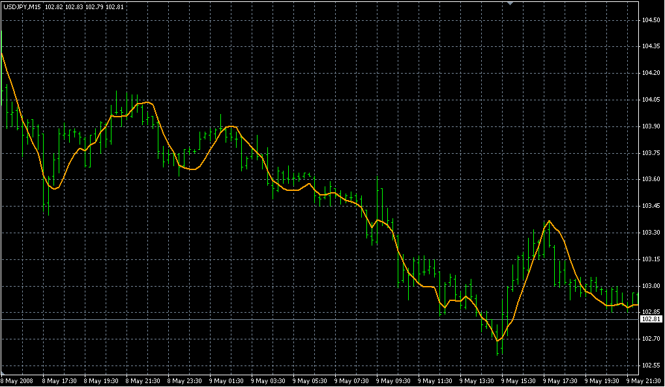Viewport: 665px width, 387px height.
Task: Click the chart shift triangle marker at top
Action: click(511, 3)
